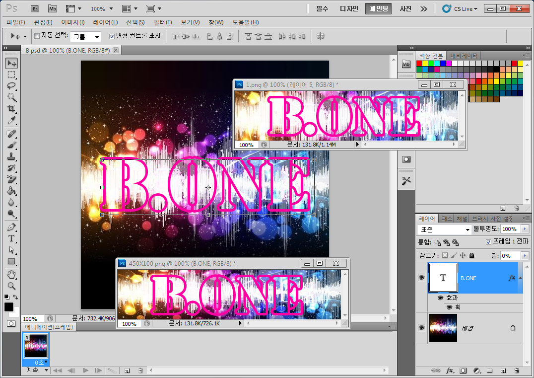Open the CS Live dropdown

click(x=460, y=9)
